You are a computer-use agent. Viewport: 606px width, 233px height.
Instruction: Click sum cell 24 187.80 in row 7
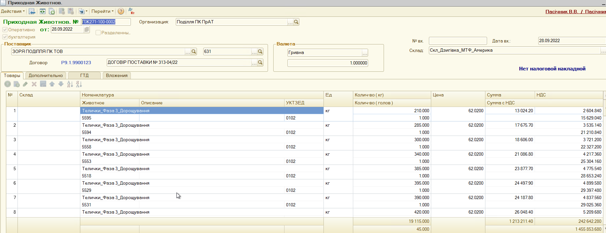coord(510,197)
